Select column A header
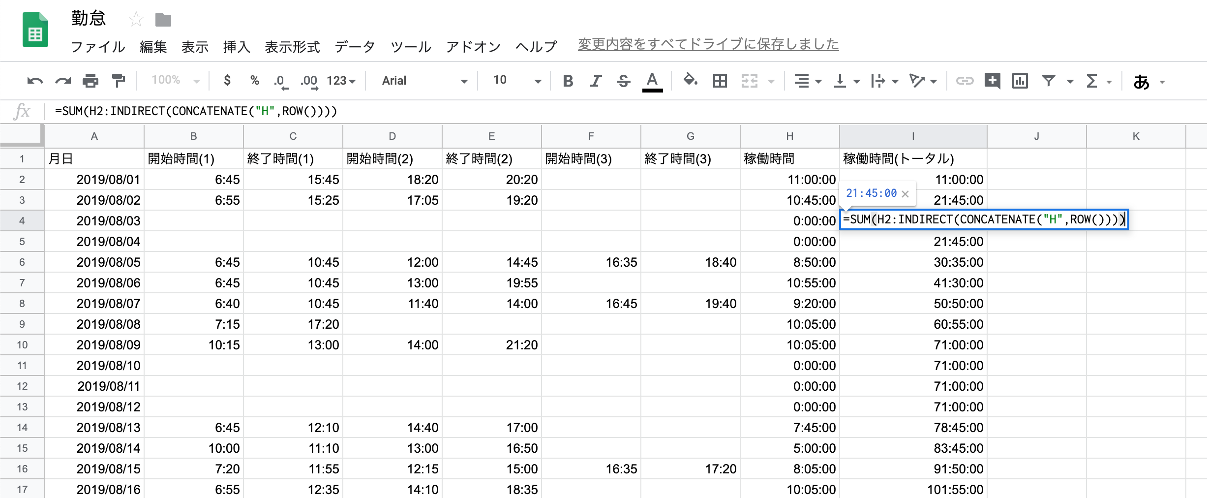 pos(94,136)
